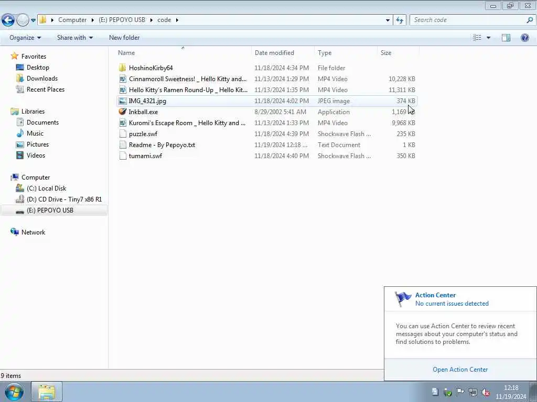Select Hello Kitty's Ramen Round-Up video icon
The image size is (537, 402).
(122, 90)
